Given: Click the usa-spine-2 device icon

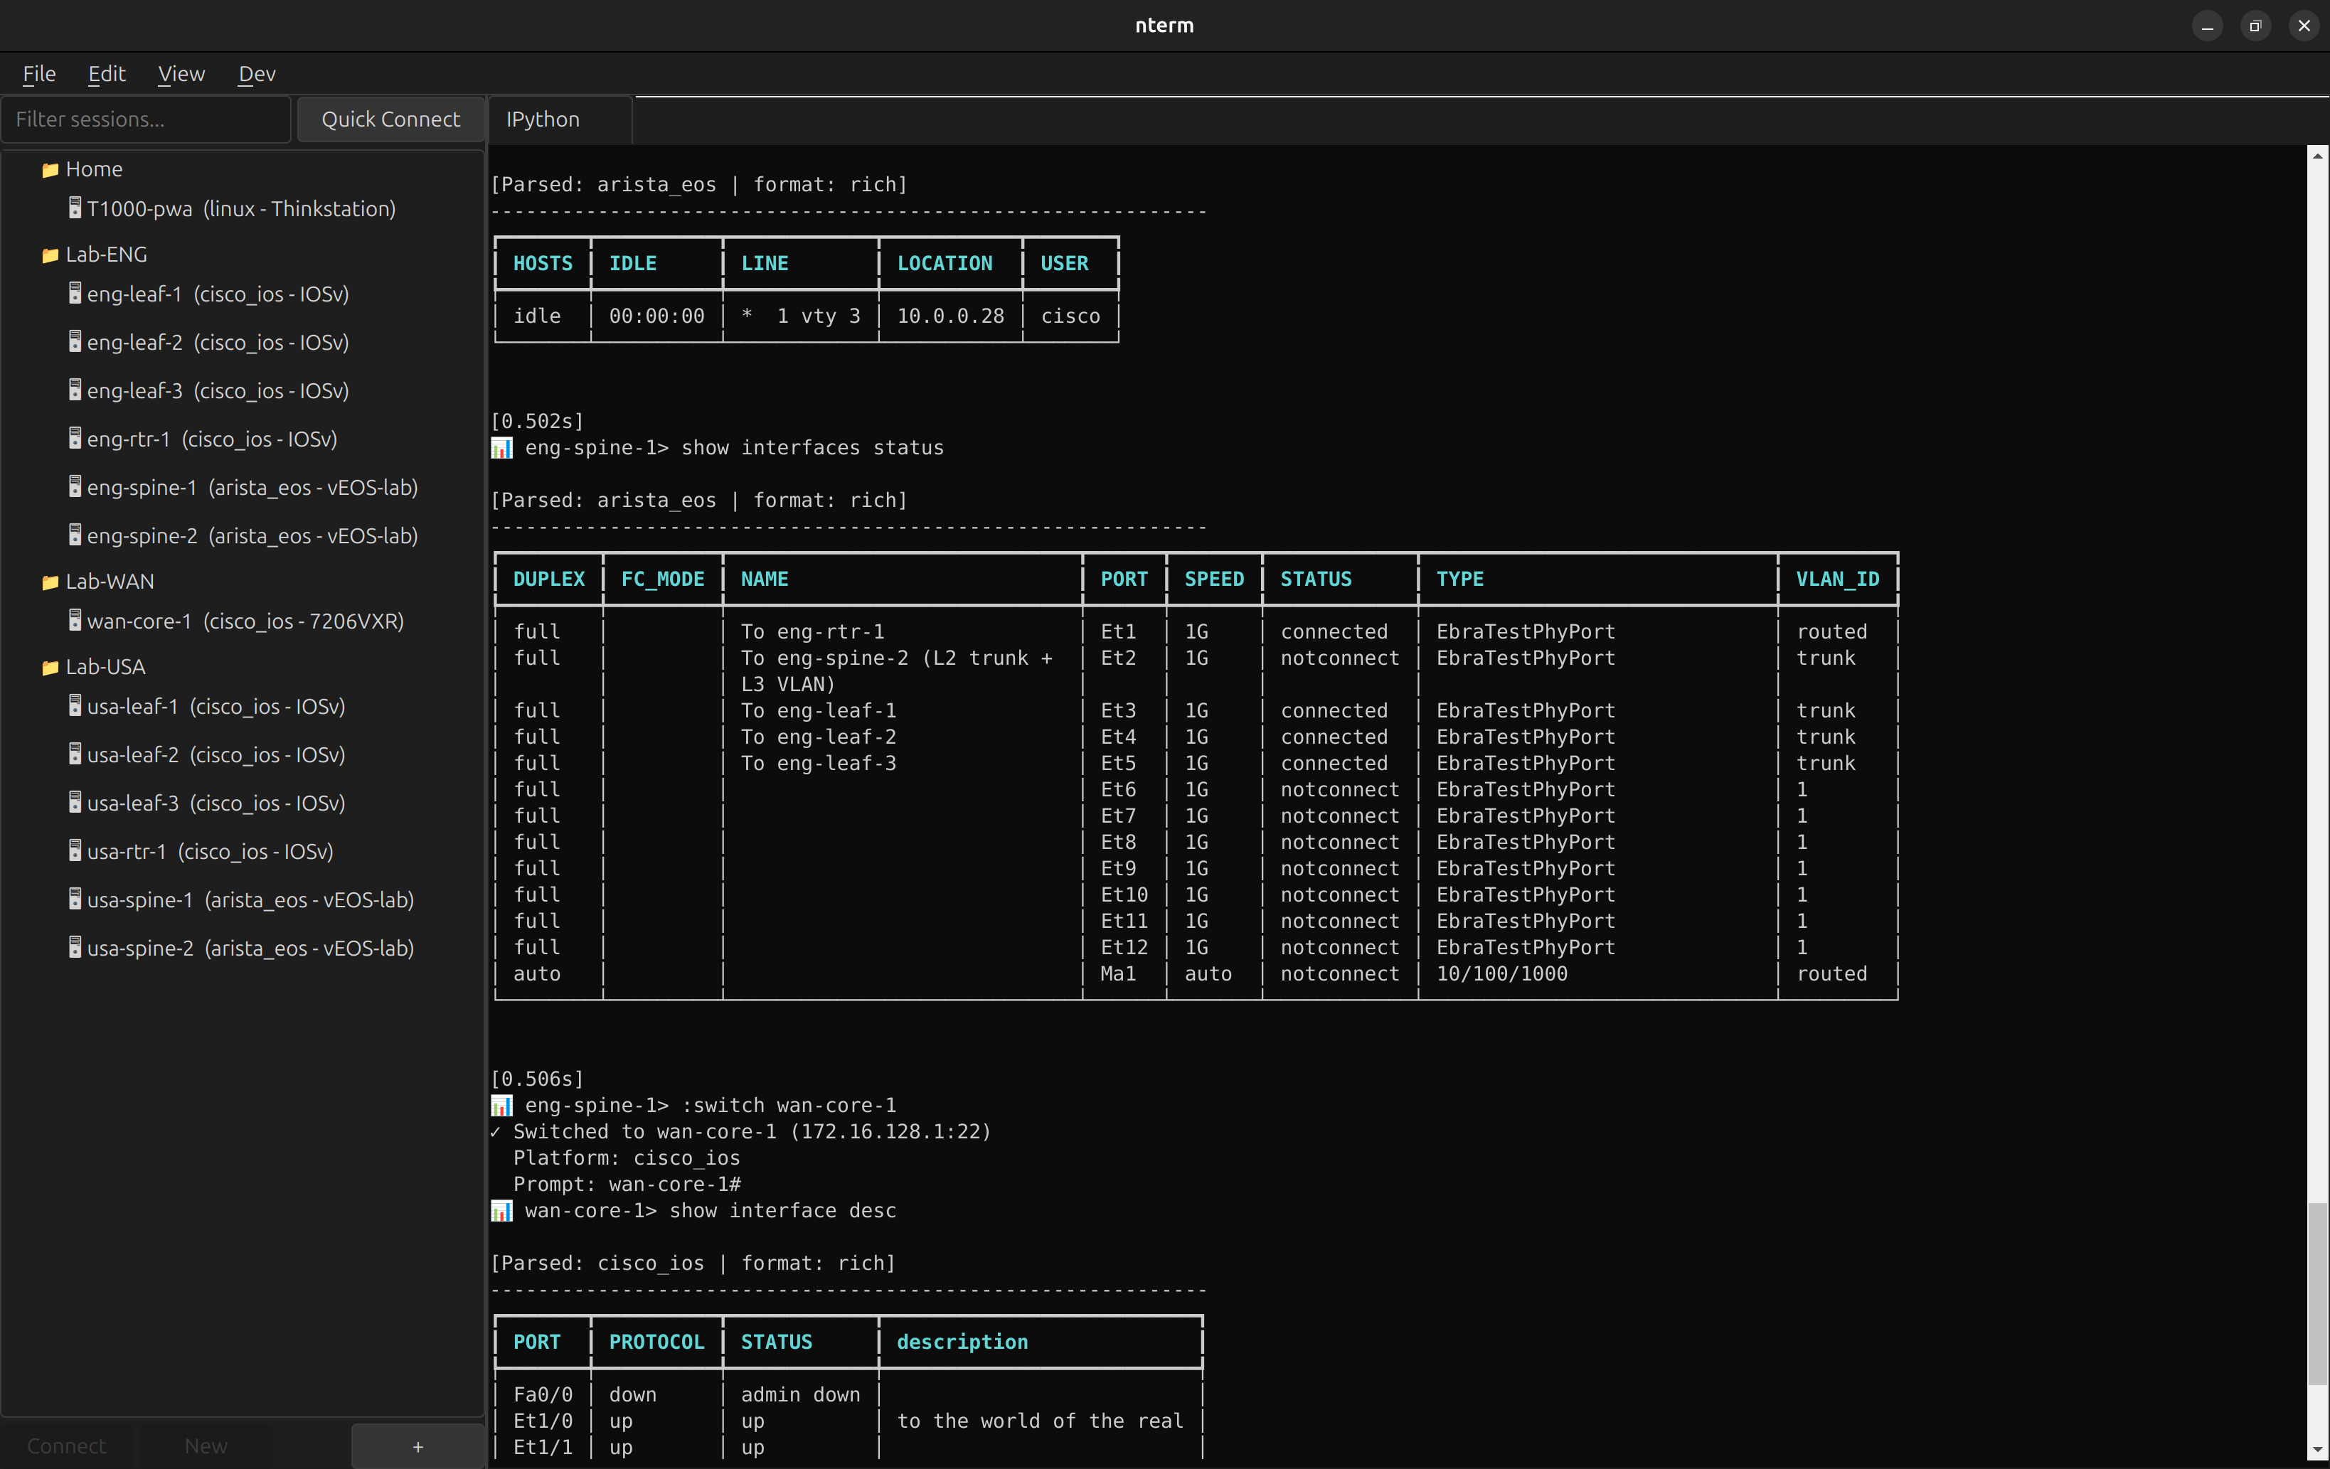Looking at the screenshot, I should 75,947.
